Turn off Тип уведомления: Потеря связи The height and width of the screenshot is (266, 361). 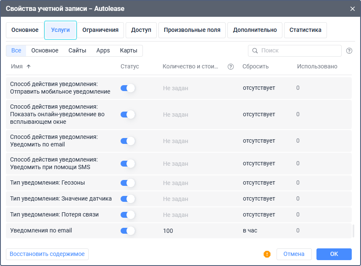point(127,215)
